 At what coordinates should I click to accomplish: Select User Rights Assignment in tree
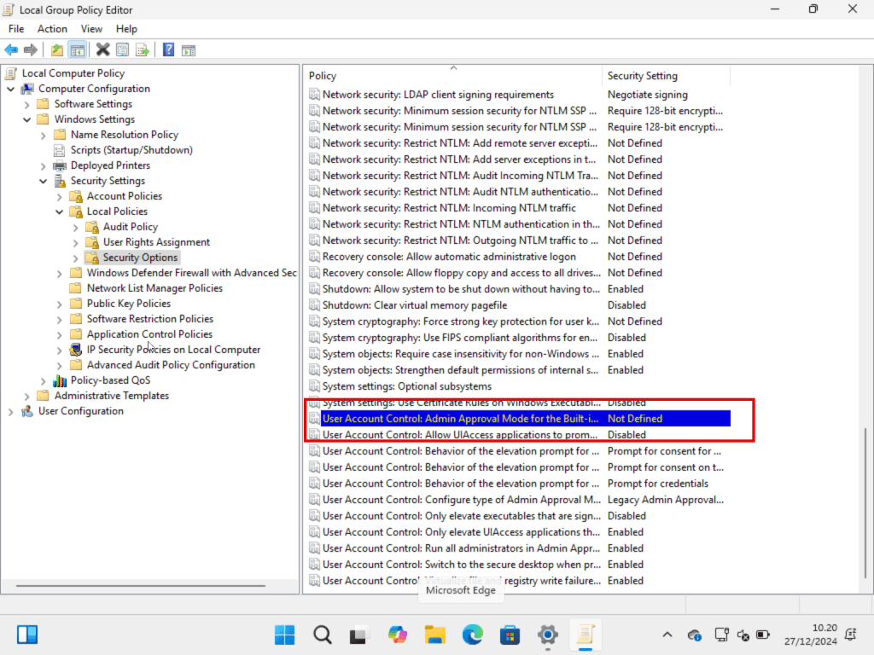156,242
